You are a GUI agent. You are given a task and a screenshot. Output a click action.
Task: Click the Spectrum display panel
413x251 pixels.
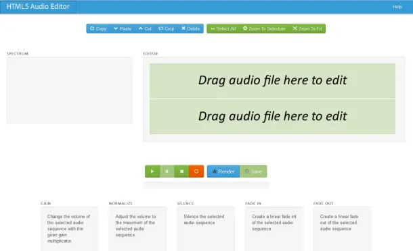click(x=69, y=90)
